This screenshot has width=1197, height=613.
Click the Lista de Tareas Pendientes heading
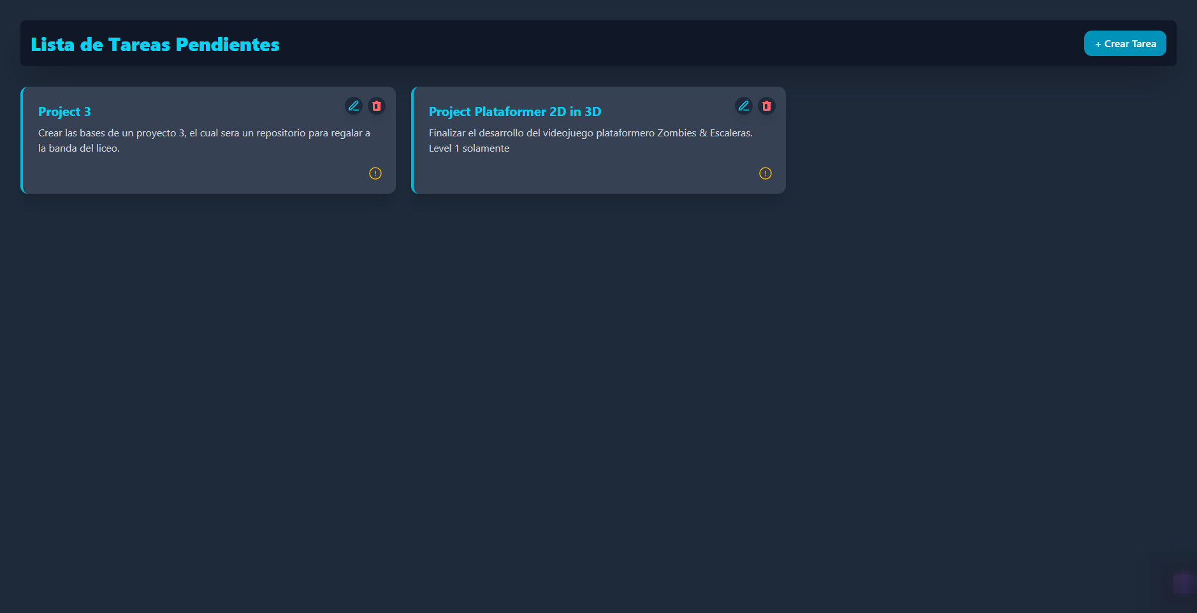coord(155,44)
